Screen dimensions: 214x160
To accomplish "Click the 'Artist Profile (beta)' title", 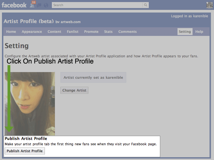I will coord(29,21).
